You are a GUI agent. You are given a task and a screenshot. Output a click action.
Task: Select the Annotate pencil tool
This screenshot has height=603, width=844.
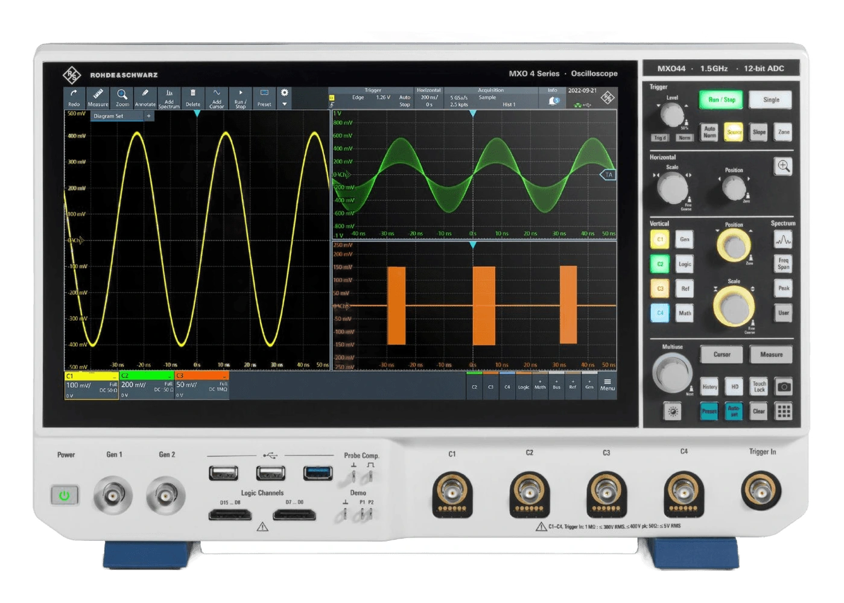coord(145,98)
